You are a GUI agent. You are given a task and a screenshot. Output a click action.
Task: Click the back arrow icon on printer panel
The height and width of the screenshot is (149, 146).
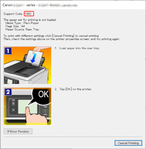(x=13, y=110)
